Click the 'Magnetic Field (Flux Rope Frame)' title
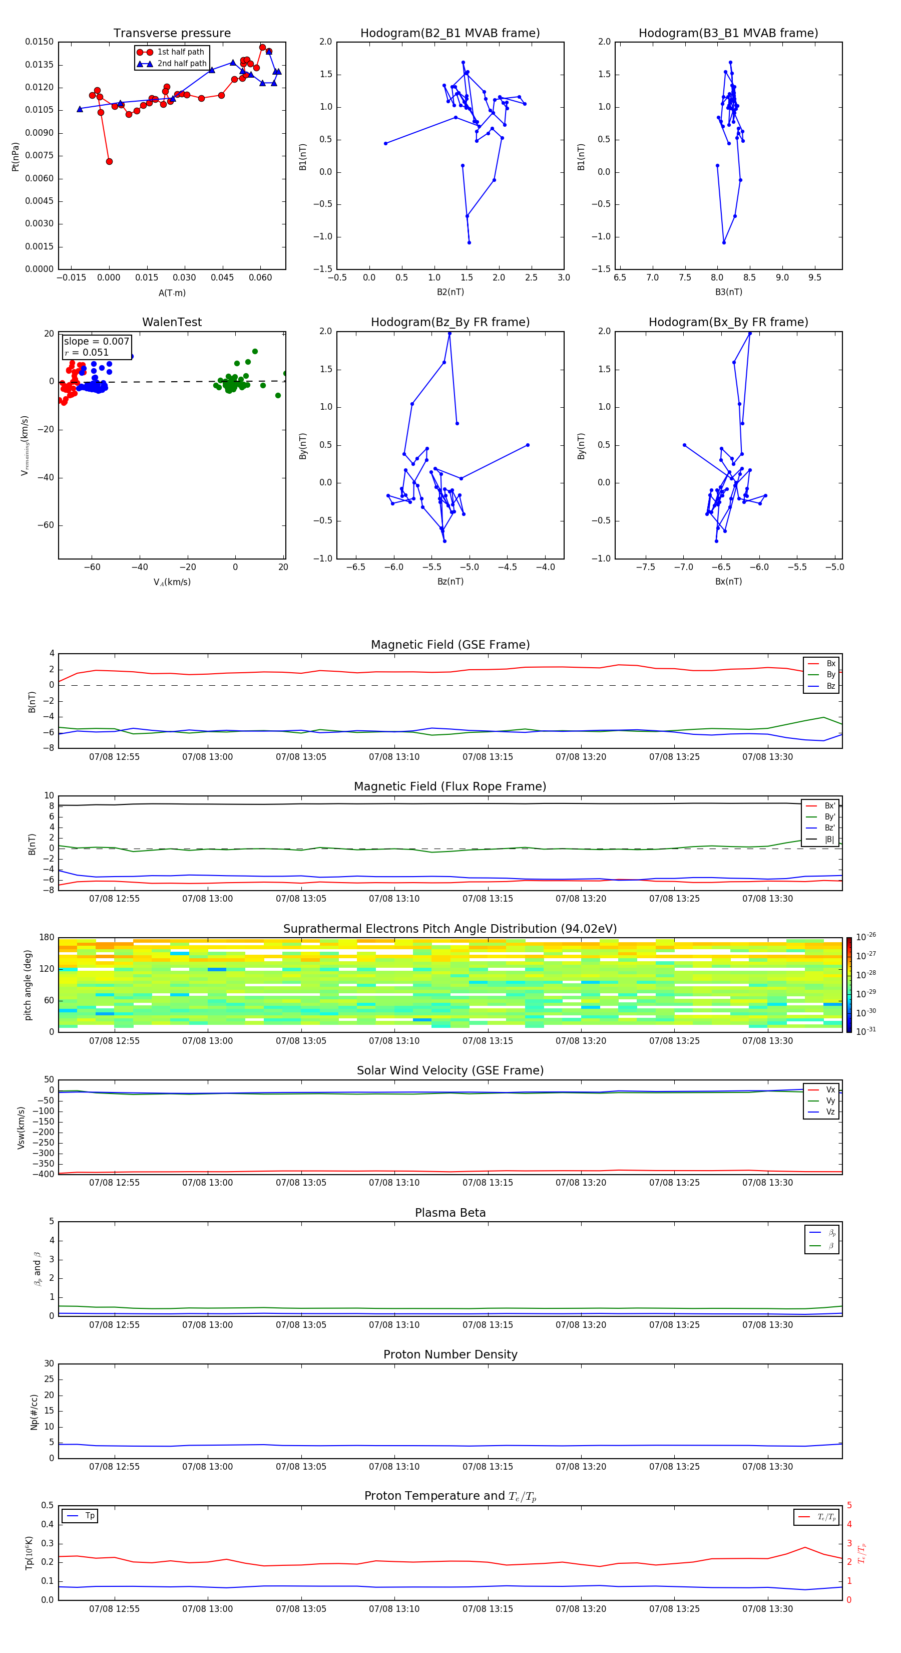 point(450,787)
